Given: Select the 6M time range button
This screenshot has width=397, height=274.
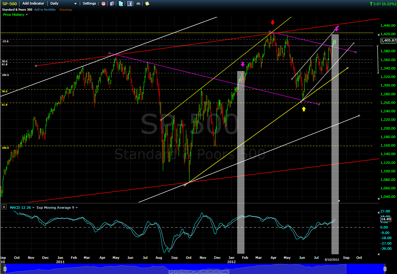Looking at the screenshot, I should pyautogui.click(x=190, y=272).
